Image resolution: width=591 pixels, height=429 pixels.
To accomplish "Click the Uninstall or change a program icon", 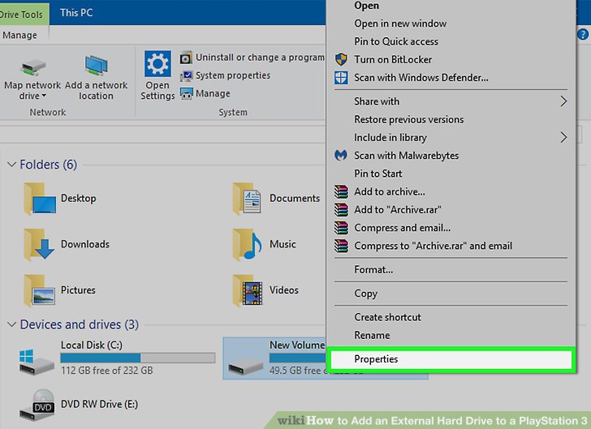I will tap(186, 58).
